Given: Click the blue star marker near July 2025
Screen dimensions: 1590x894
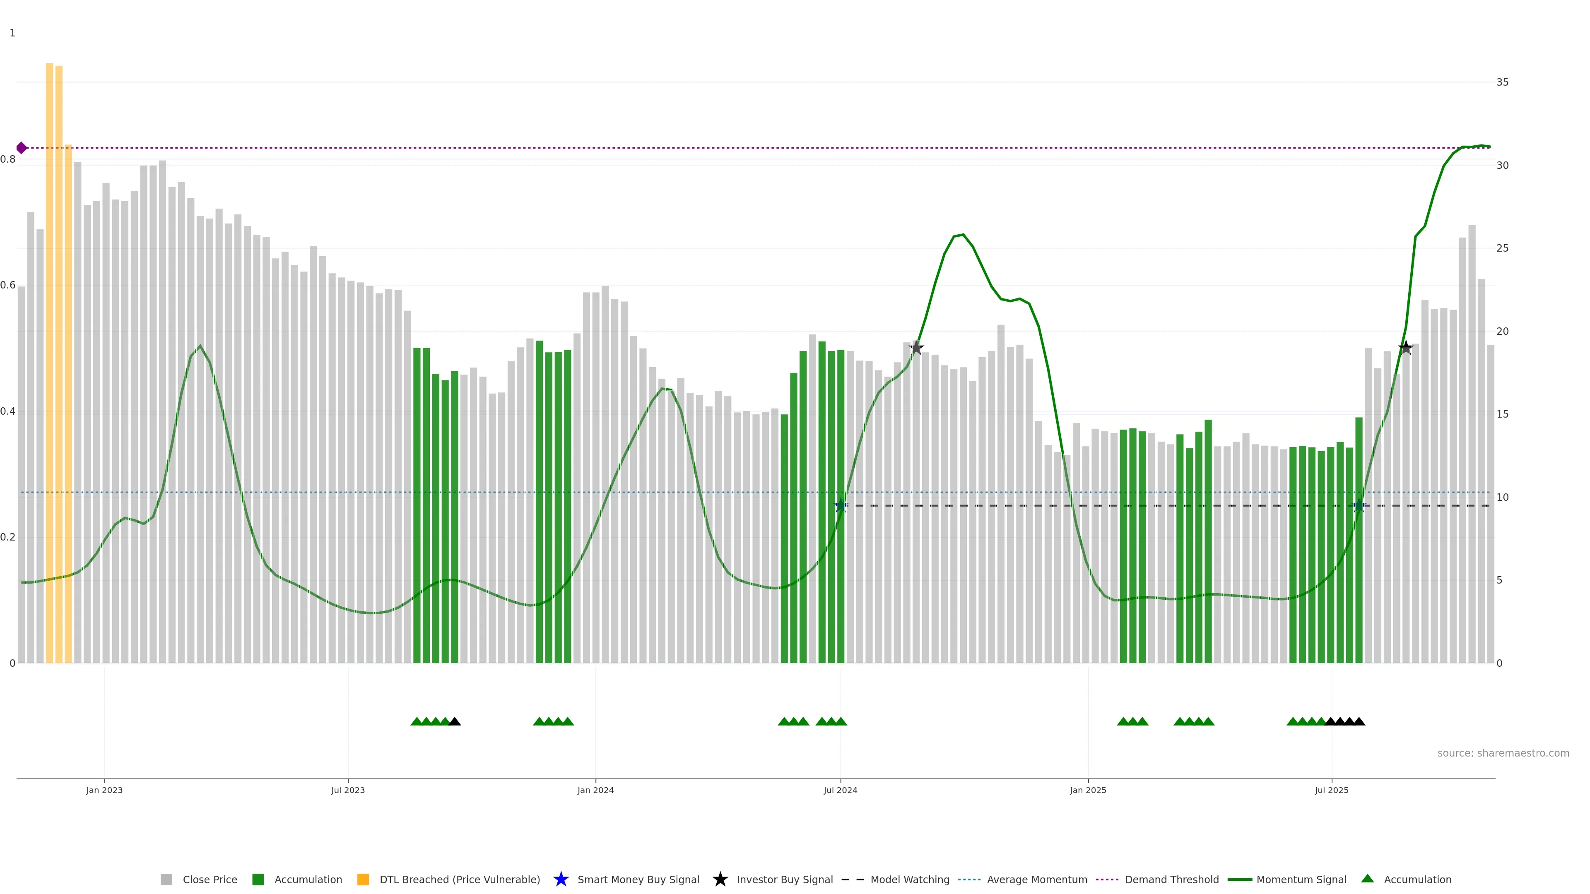Looking at the screenshot, I should pyautogui.click(x=1359, y=505).
